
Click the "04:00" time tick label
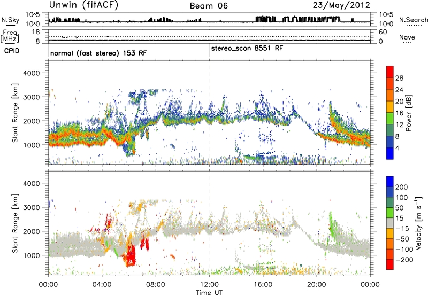tap(102, 285)
